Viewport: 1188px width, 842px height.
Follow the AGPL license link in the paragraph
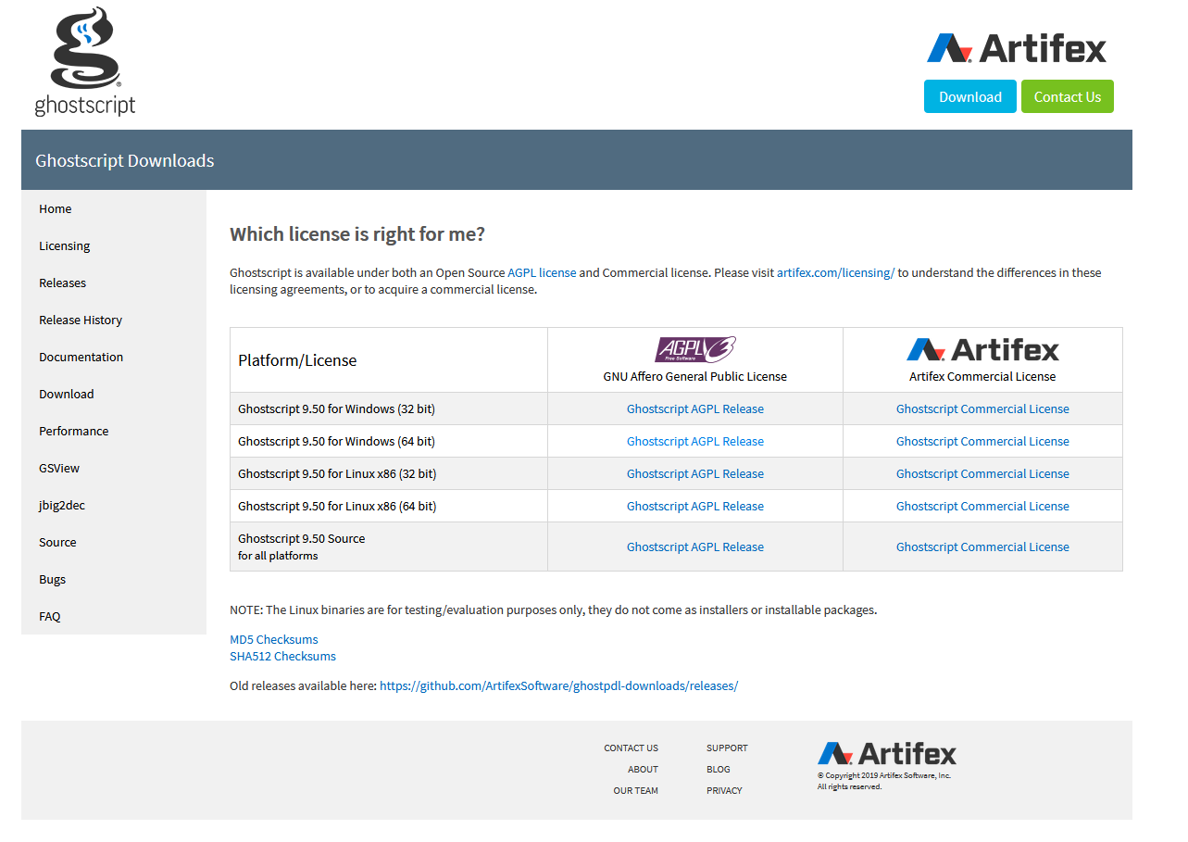point(542,272)
